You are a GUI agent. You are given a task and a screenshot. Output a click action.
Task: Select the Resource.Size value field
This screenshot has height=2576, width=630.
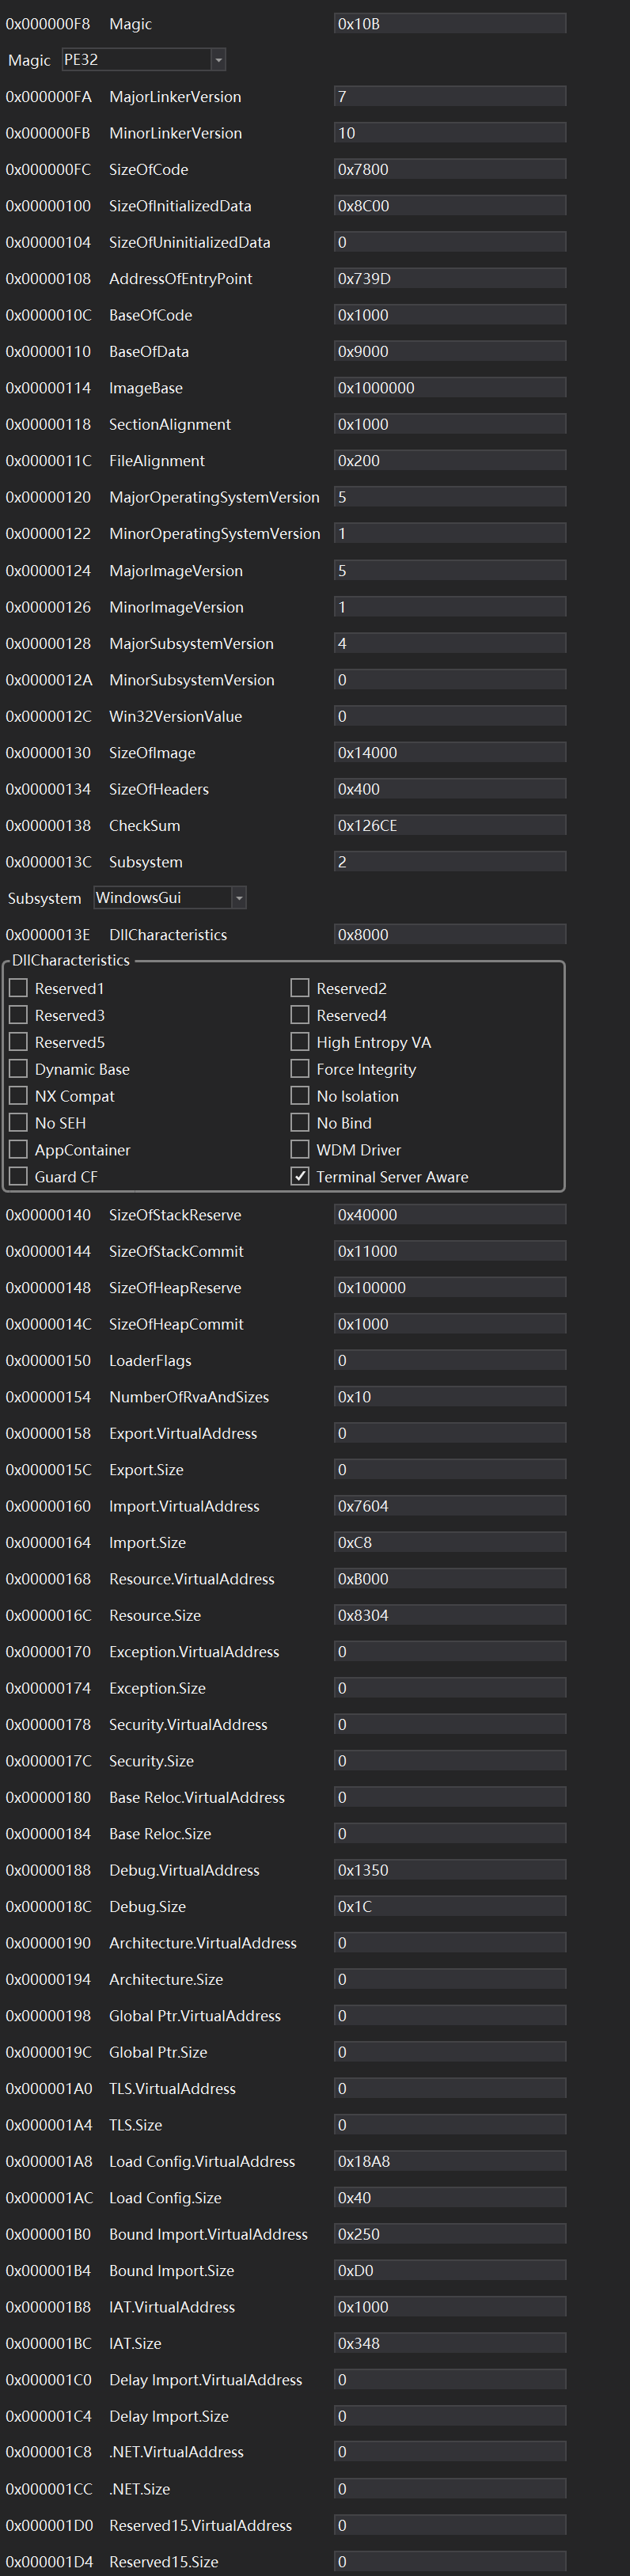pyautogui.click(x=449, y=1615)
